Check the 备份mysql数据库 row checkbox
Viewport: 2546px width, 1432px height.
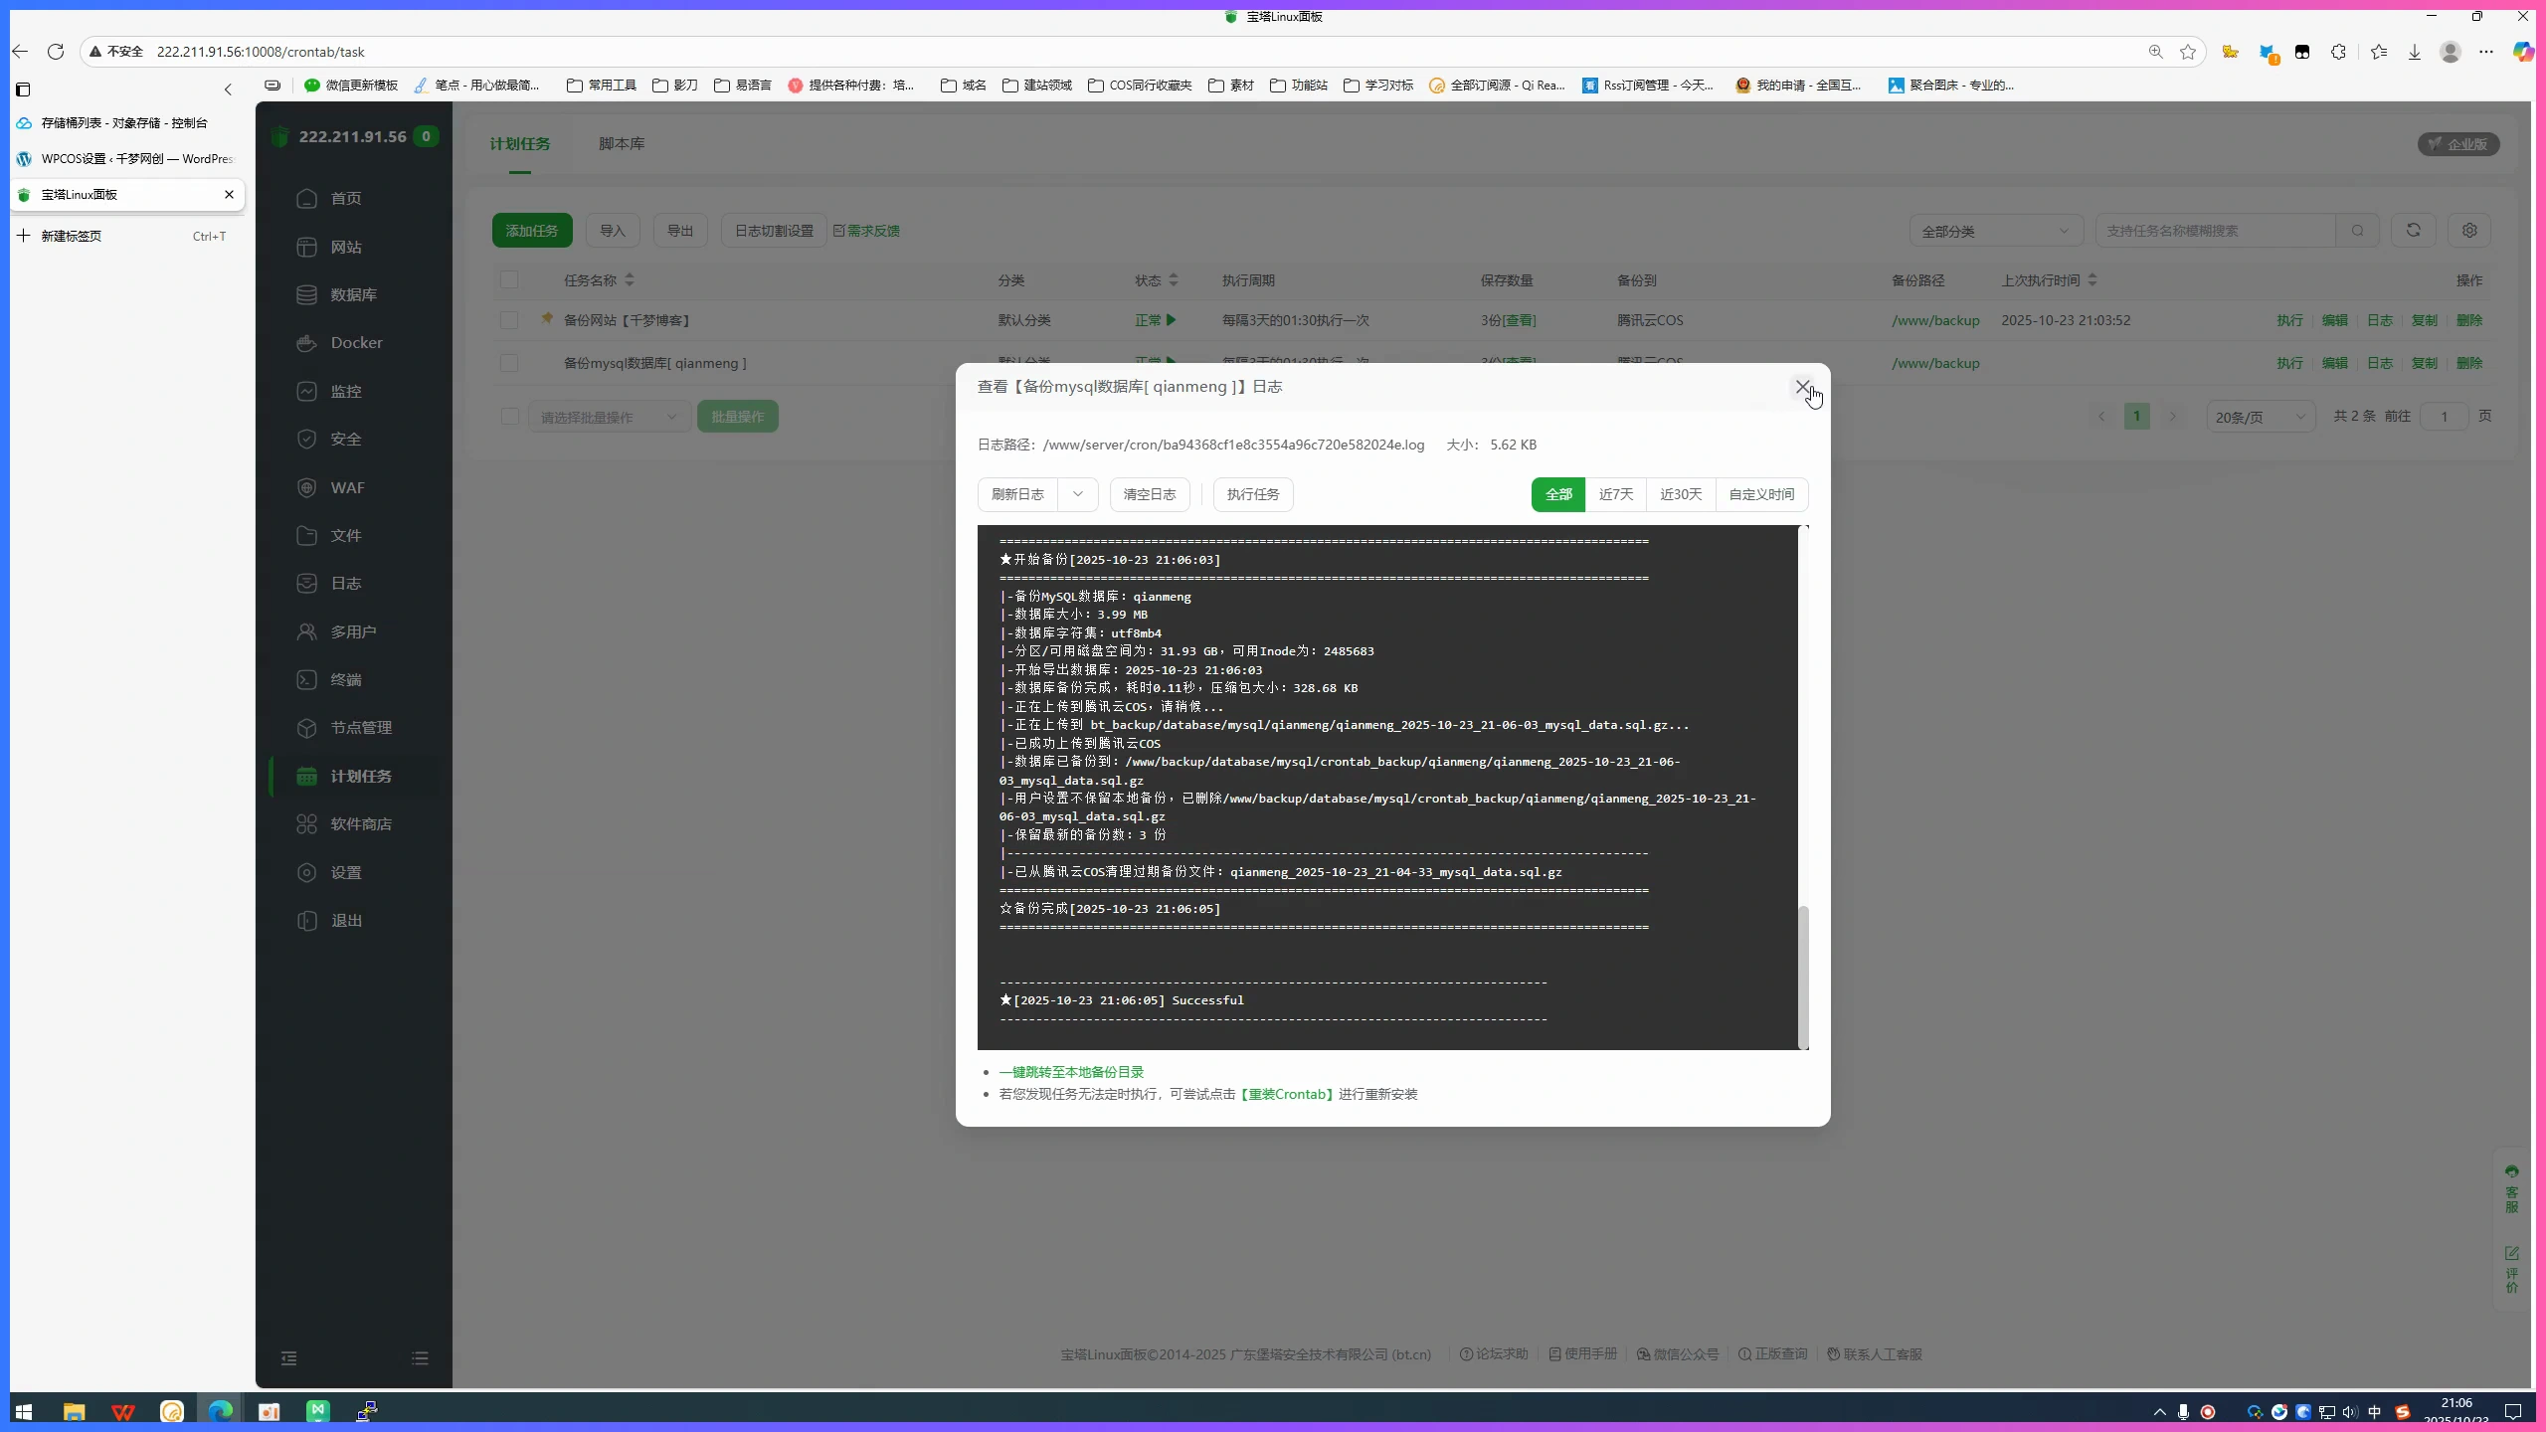[x=509, y=363]
